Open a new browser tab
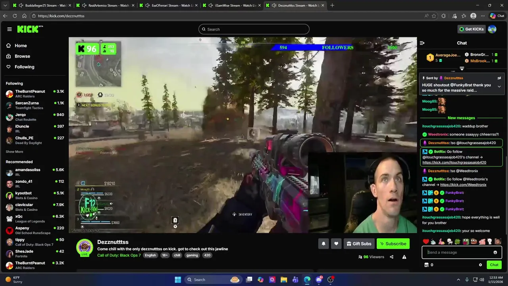 pyautogui.click(x=332, y=6)
